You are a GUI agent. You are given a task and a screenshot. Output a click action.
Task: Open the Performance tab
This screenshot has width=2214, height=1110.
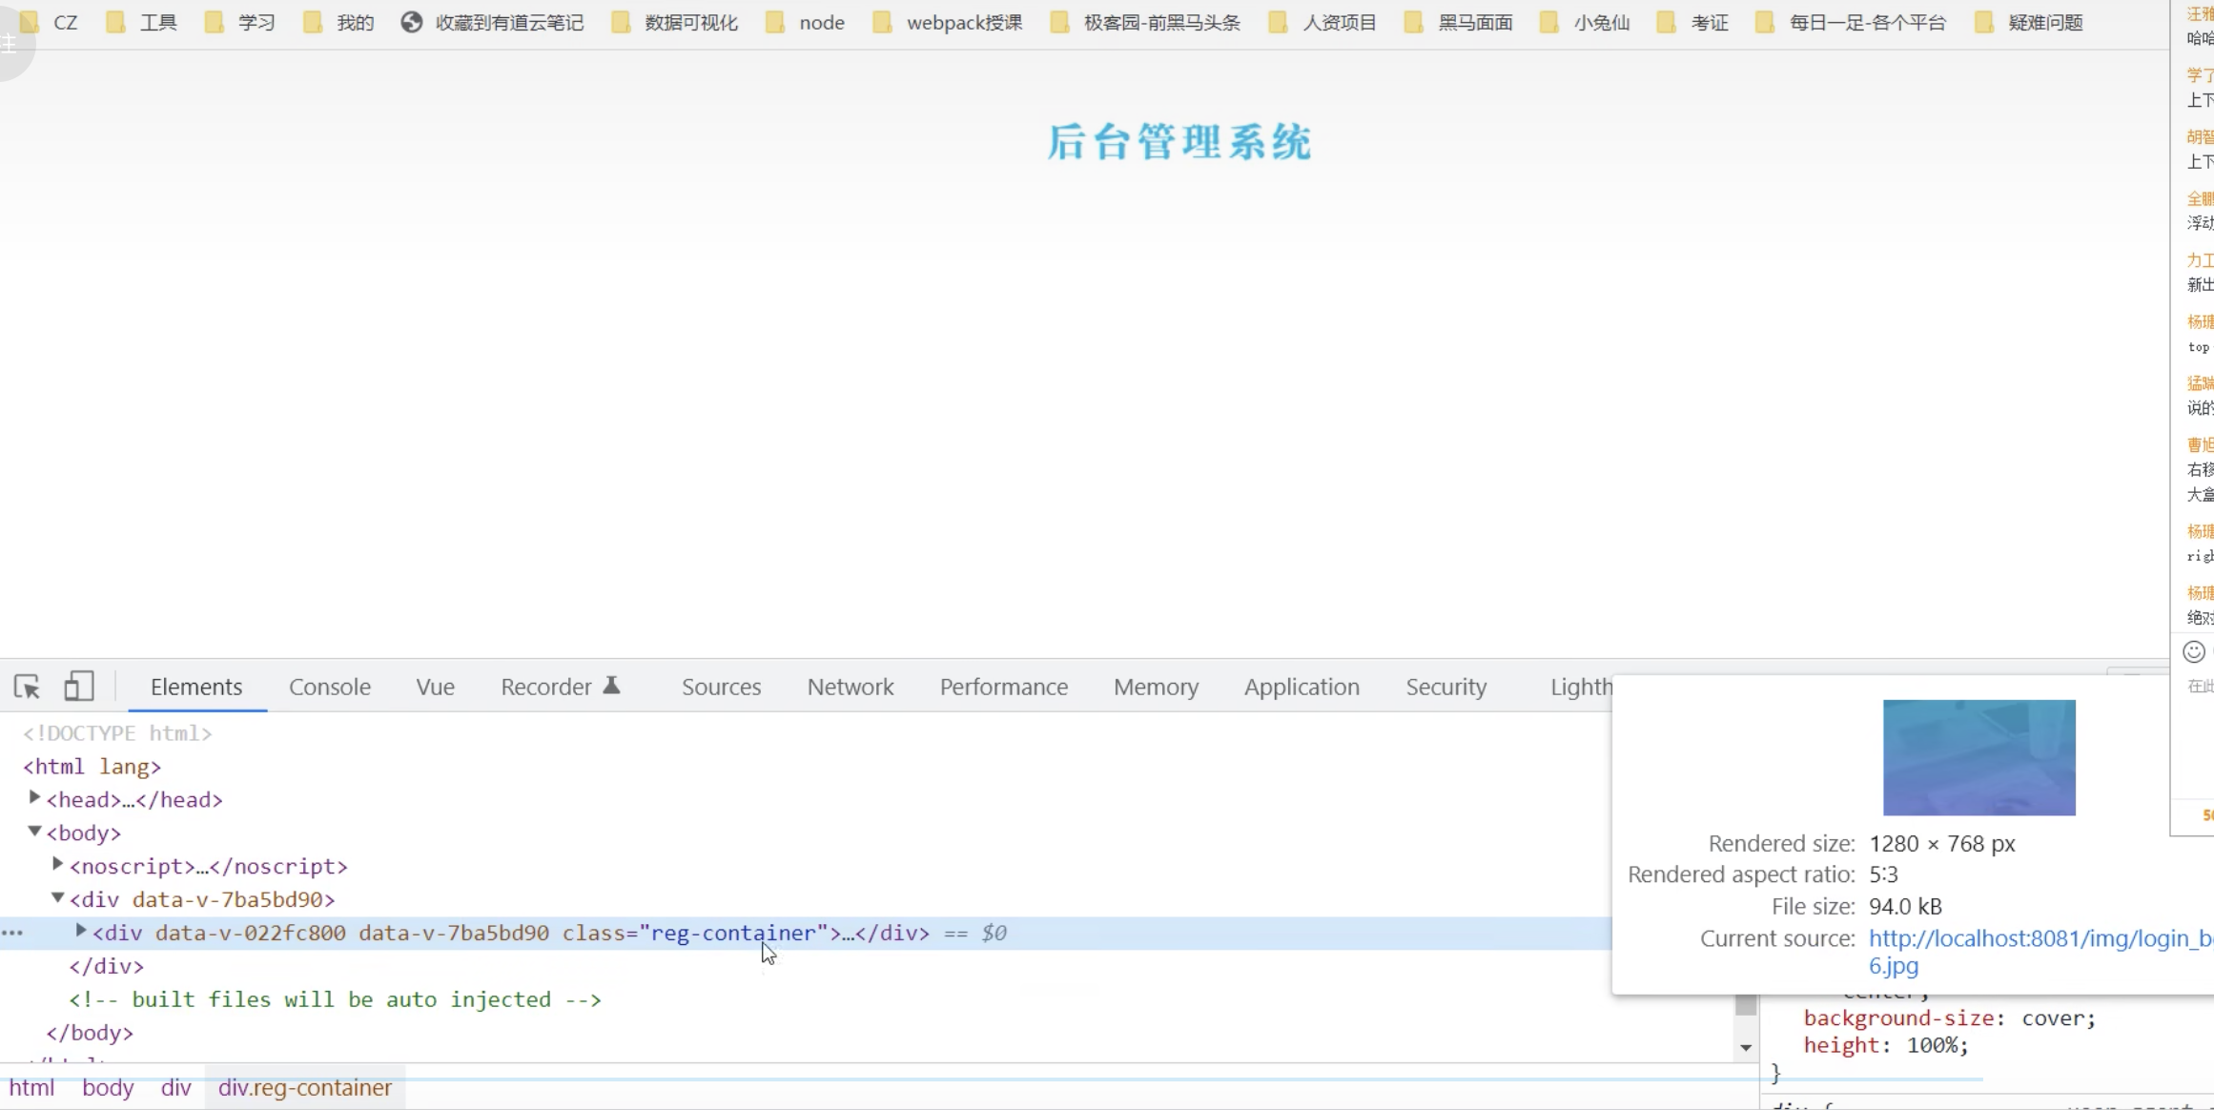point(1004,687)
